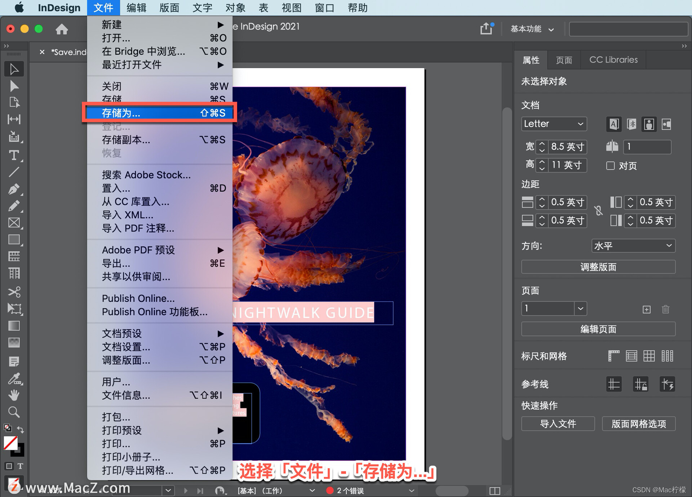Enable the 对页 facing pages checkbox

pos(610,166)
